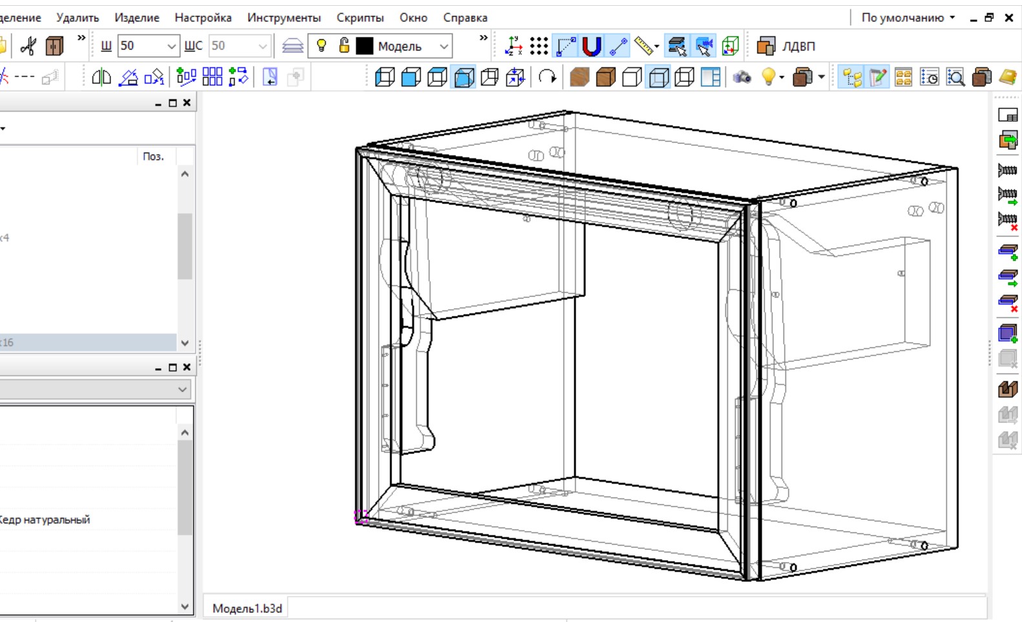The image size is (1022, 622).
Task: Click the wardrobe cabinet icon
Action: coord(55,46)
